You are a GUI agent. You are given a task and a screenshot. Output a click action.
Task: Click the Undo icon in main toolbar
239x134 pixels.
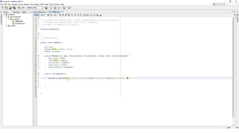click(x=19, y=8)
